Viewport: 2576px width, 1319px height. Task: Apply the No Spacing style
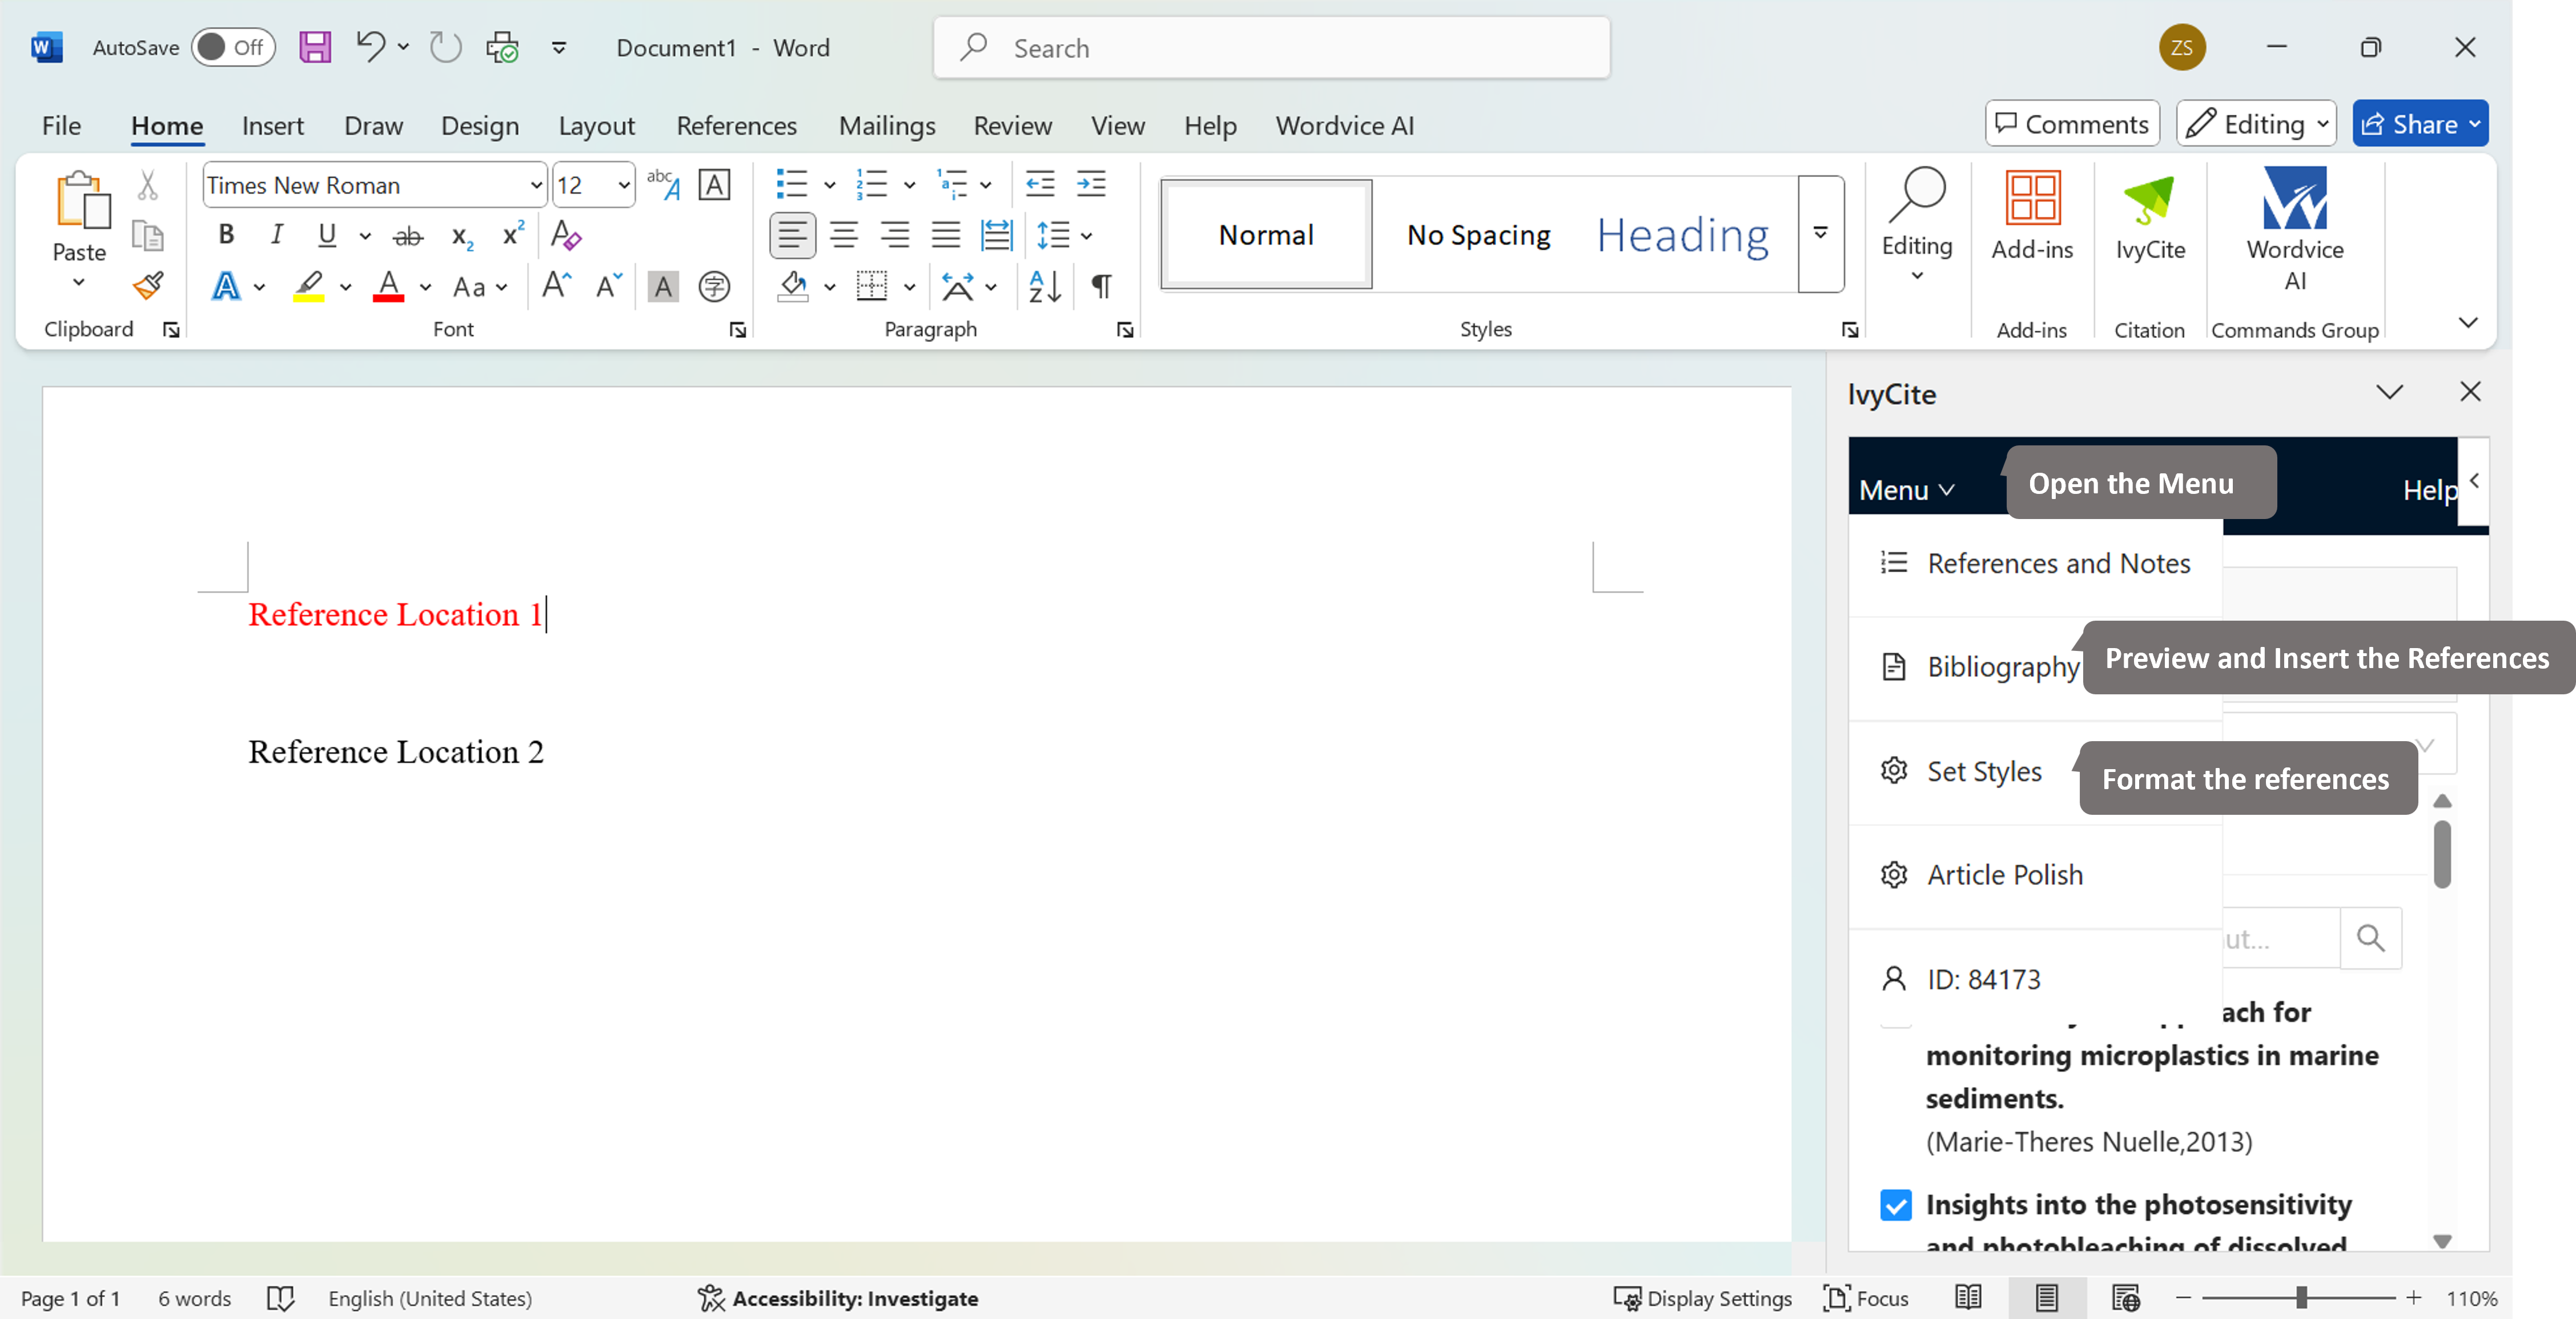tap(1478, 235)
